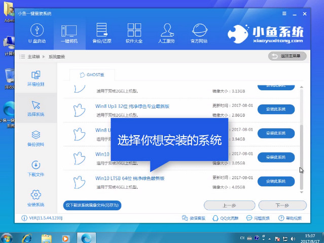This screenshot has height=243, width=324.
Task: Install Win10 LTSB 64位 with 安装此系统
Action: coord(276,181)
